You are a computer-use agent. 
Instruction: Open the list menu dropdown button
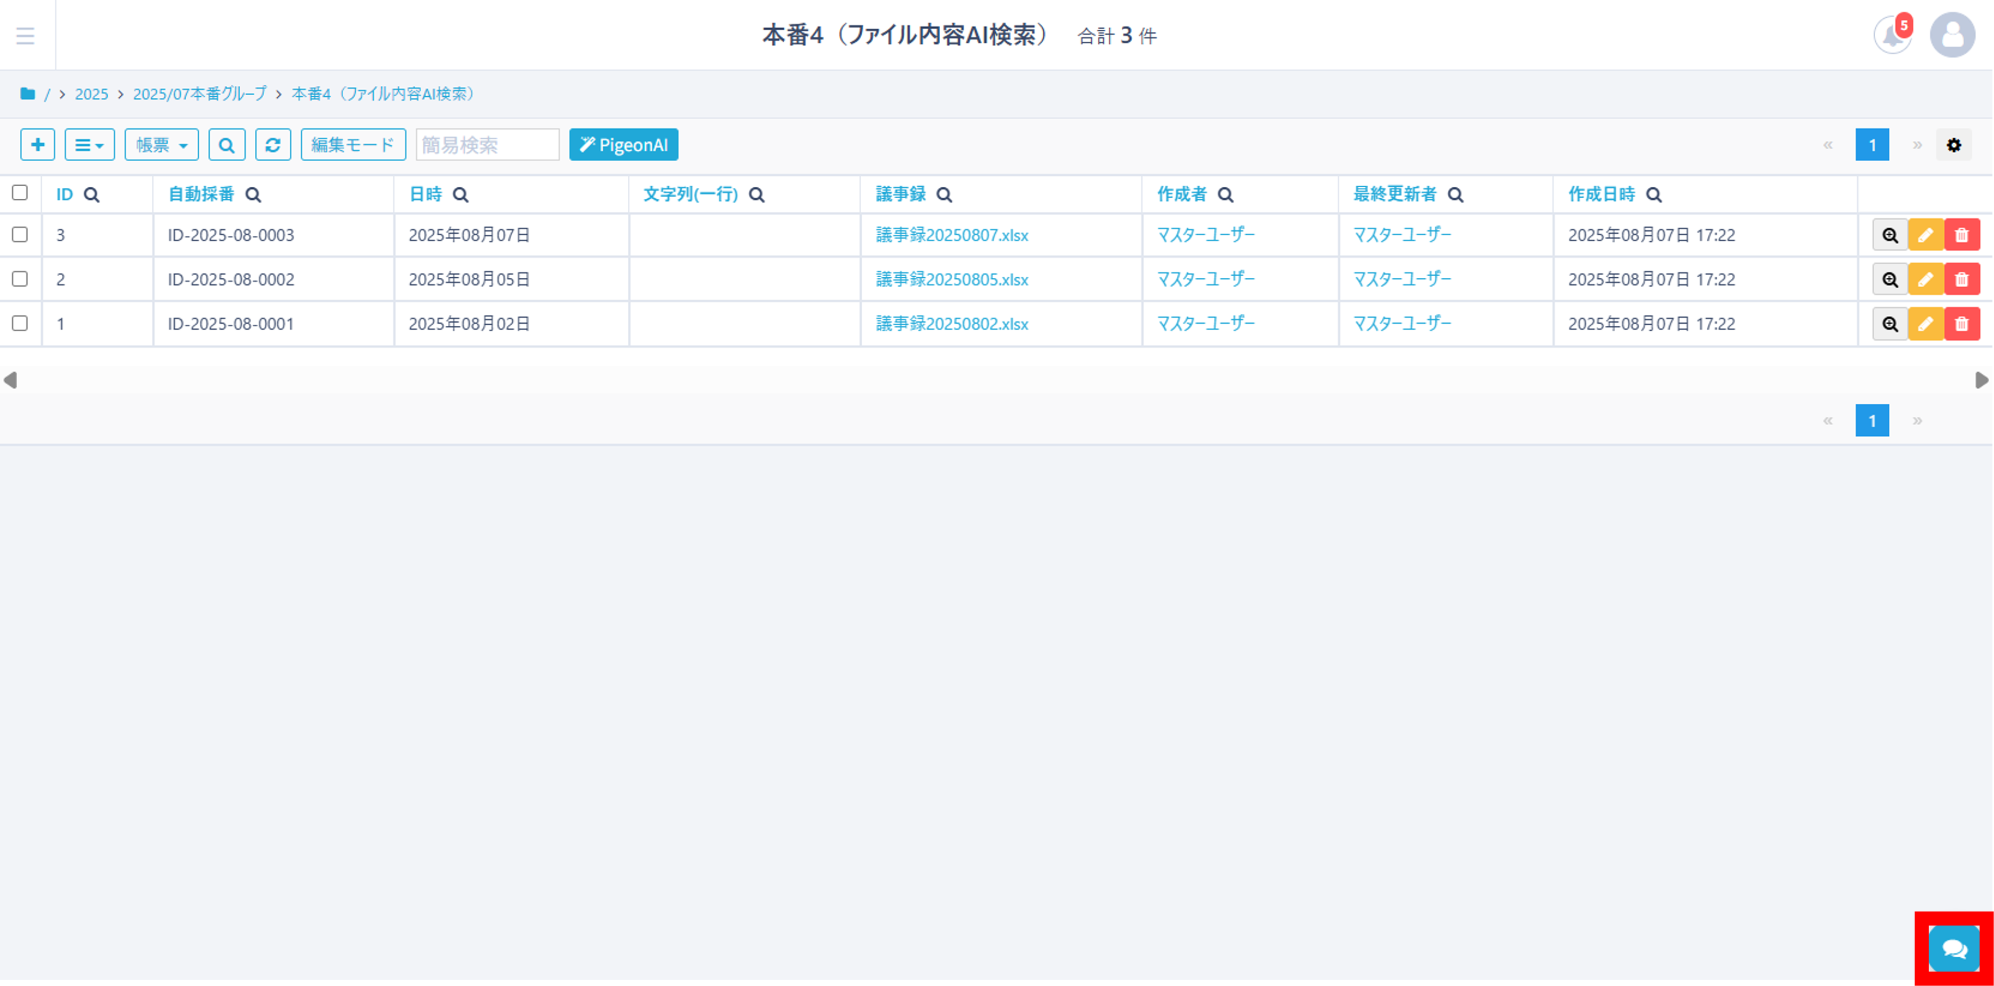[x=89, y=145]
